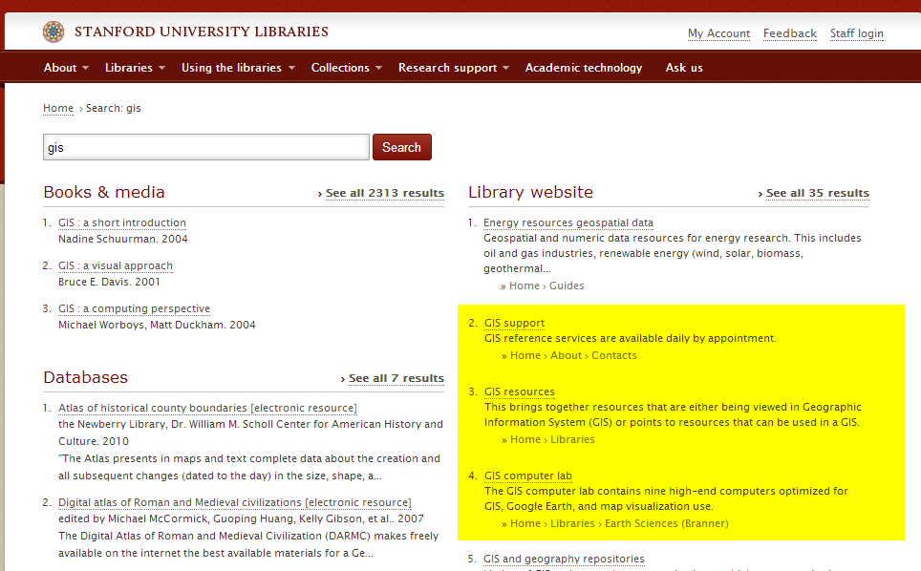This screenshot has width=921, height=571.
Task: Expand the Libraries menu
Action: pyautogui.click(x=135, y=68)
